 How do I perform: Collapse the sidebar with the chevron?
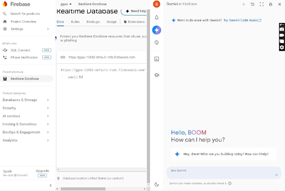[51, 185]
